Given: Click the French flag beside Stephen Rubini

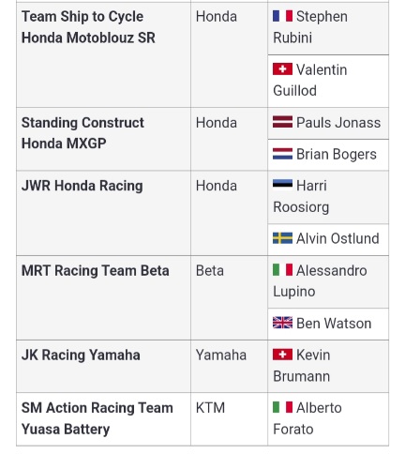Looking at the screenshot, I should coord(282,16).
